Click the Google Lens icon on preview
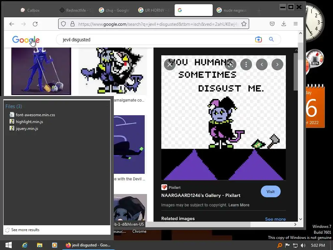Viewport: 333px width, 250px height. click(231, 64)
